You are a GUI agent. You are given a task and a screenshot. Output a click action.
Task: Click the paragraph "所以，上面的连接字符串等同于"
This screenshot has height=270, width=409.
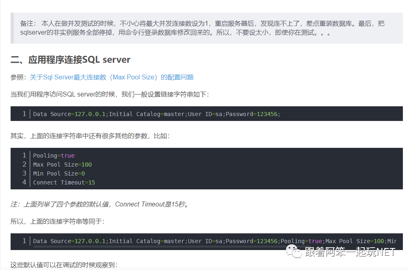point(57,222)
